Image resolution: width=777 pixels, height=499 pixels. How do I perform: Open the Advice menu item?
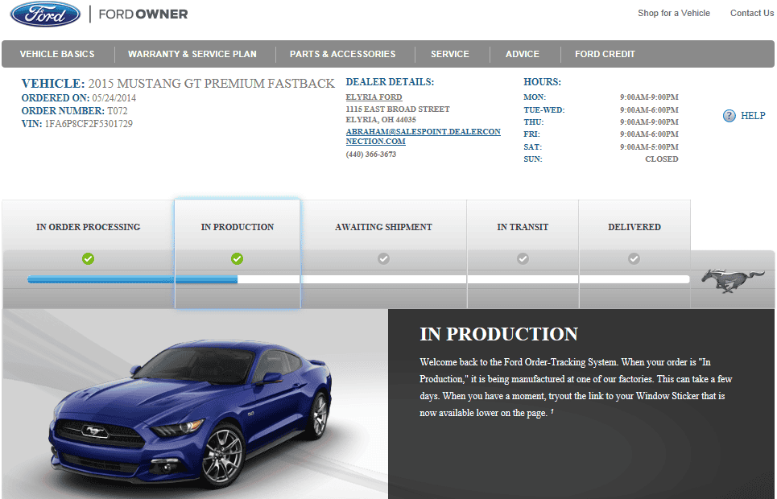[x=523, y=54]
